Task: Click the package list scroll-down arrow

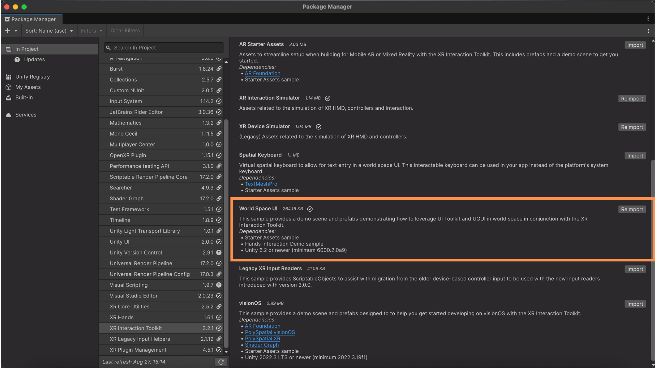Action: (x=226, y=352)
